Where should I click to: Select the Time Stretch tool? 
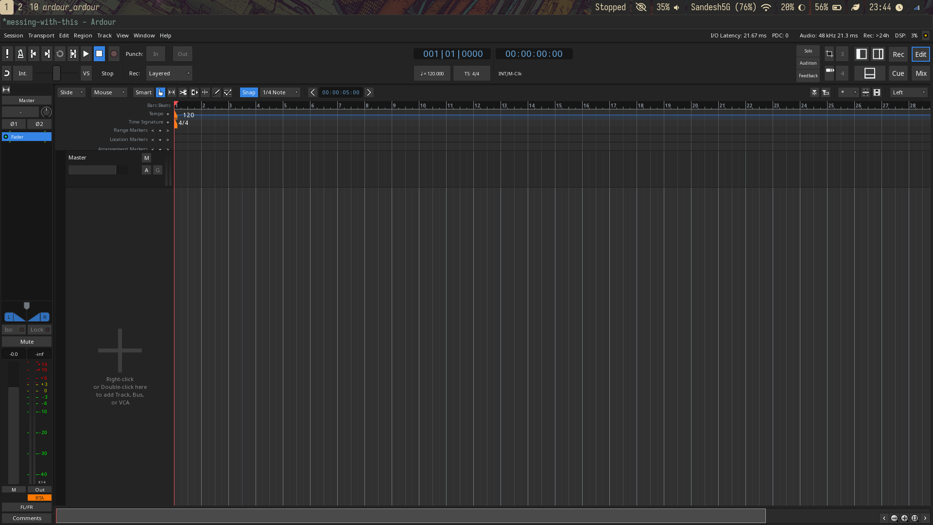click(x=205, y=92)
